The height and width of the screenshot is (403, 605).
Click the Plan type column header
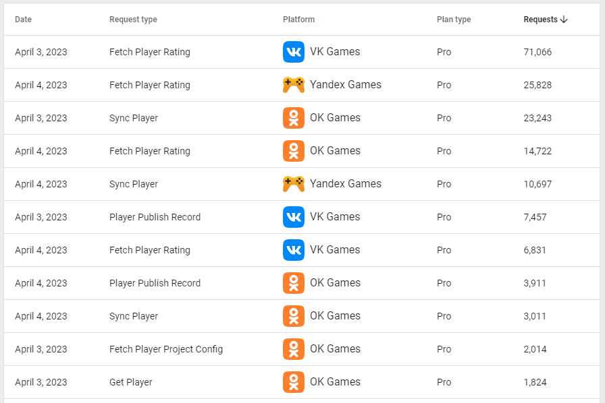point(454,20)
